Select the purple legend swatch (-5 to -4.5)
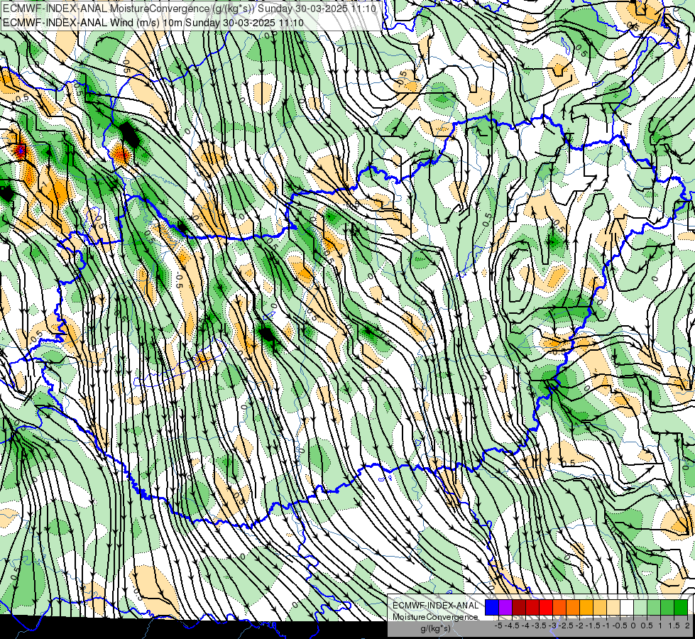Image resolution: width=695 pixels, height=639 pixels. pyautogui.click(x=505, y=608)
